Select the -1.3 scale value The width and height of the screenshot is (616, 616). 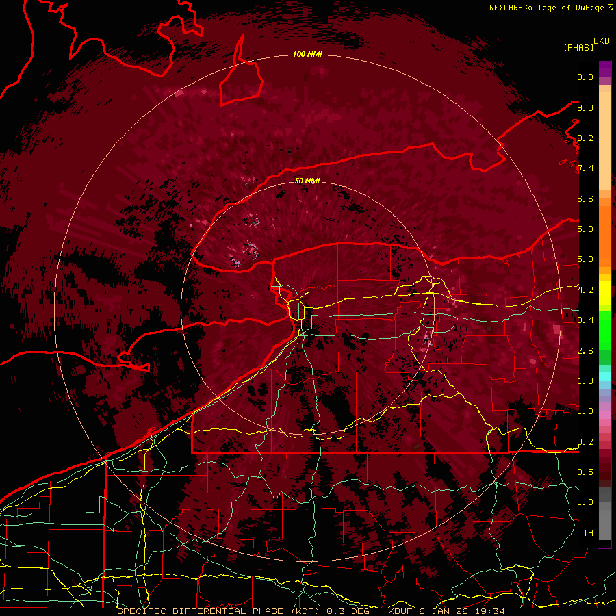pyautogui.click(x=582, y=502)
